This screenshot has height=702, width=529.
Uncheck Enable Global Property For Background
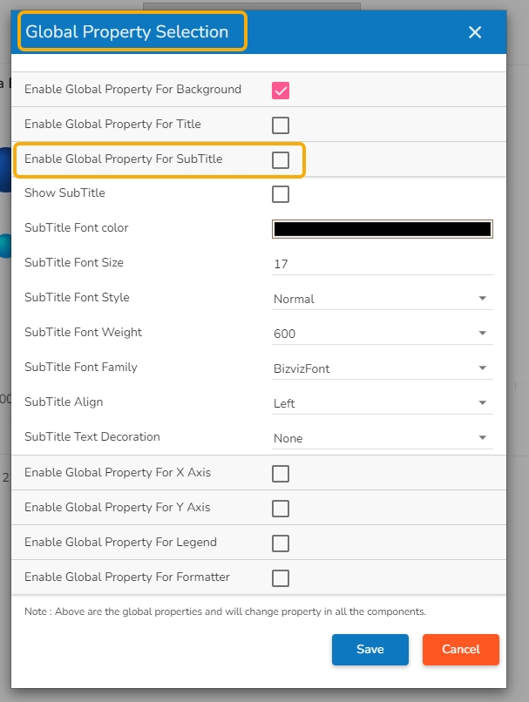(281, 90)
